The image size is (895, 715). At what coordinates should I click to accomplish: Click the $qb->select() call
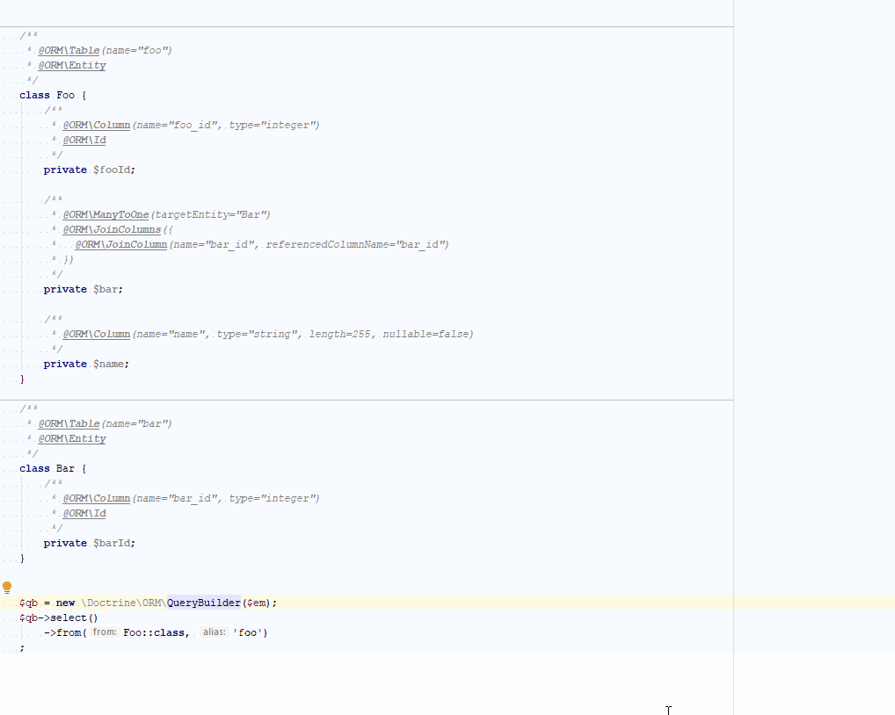(59, 617)
